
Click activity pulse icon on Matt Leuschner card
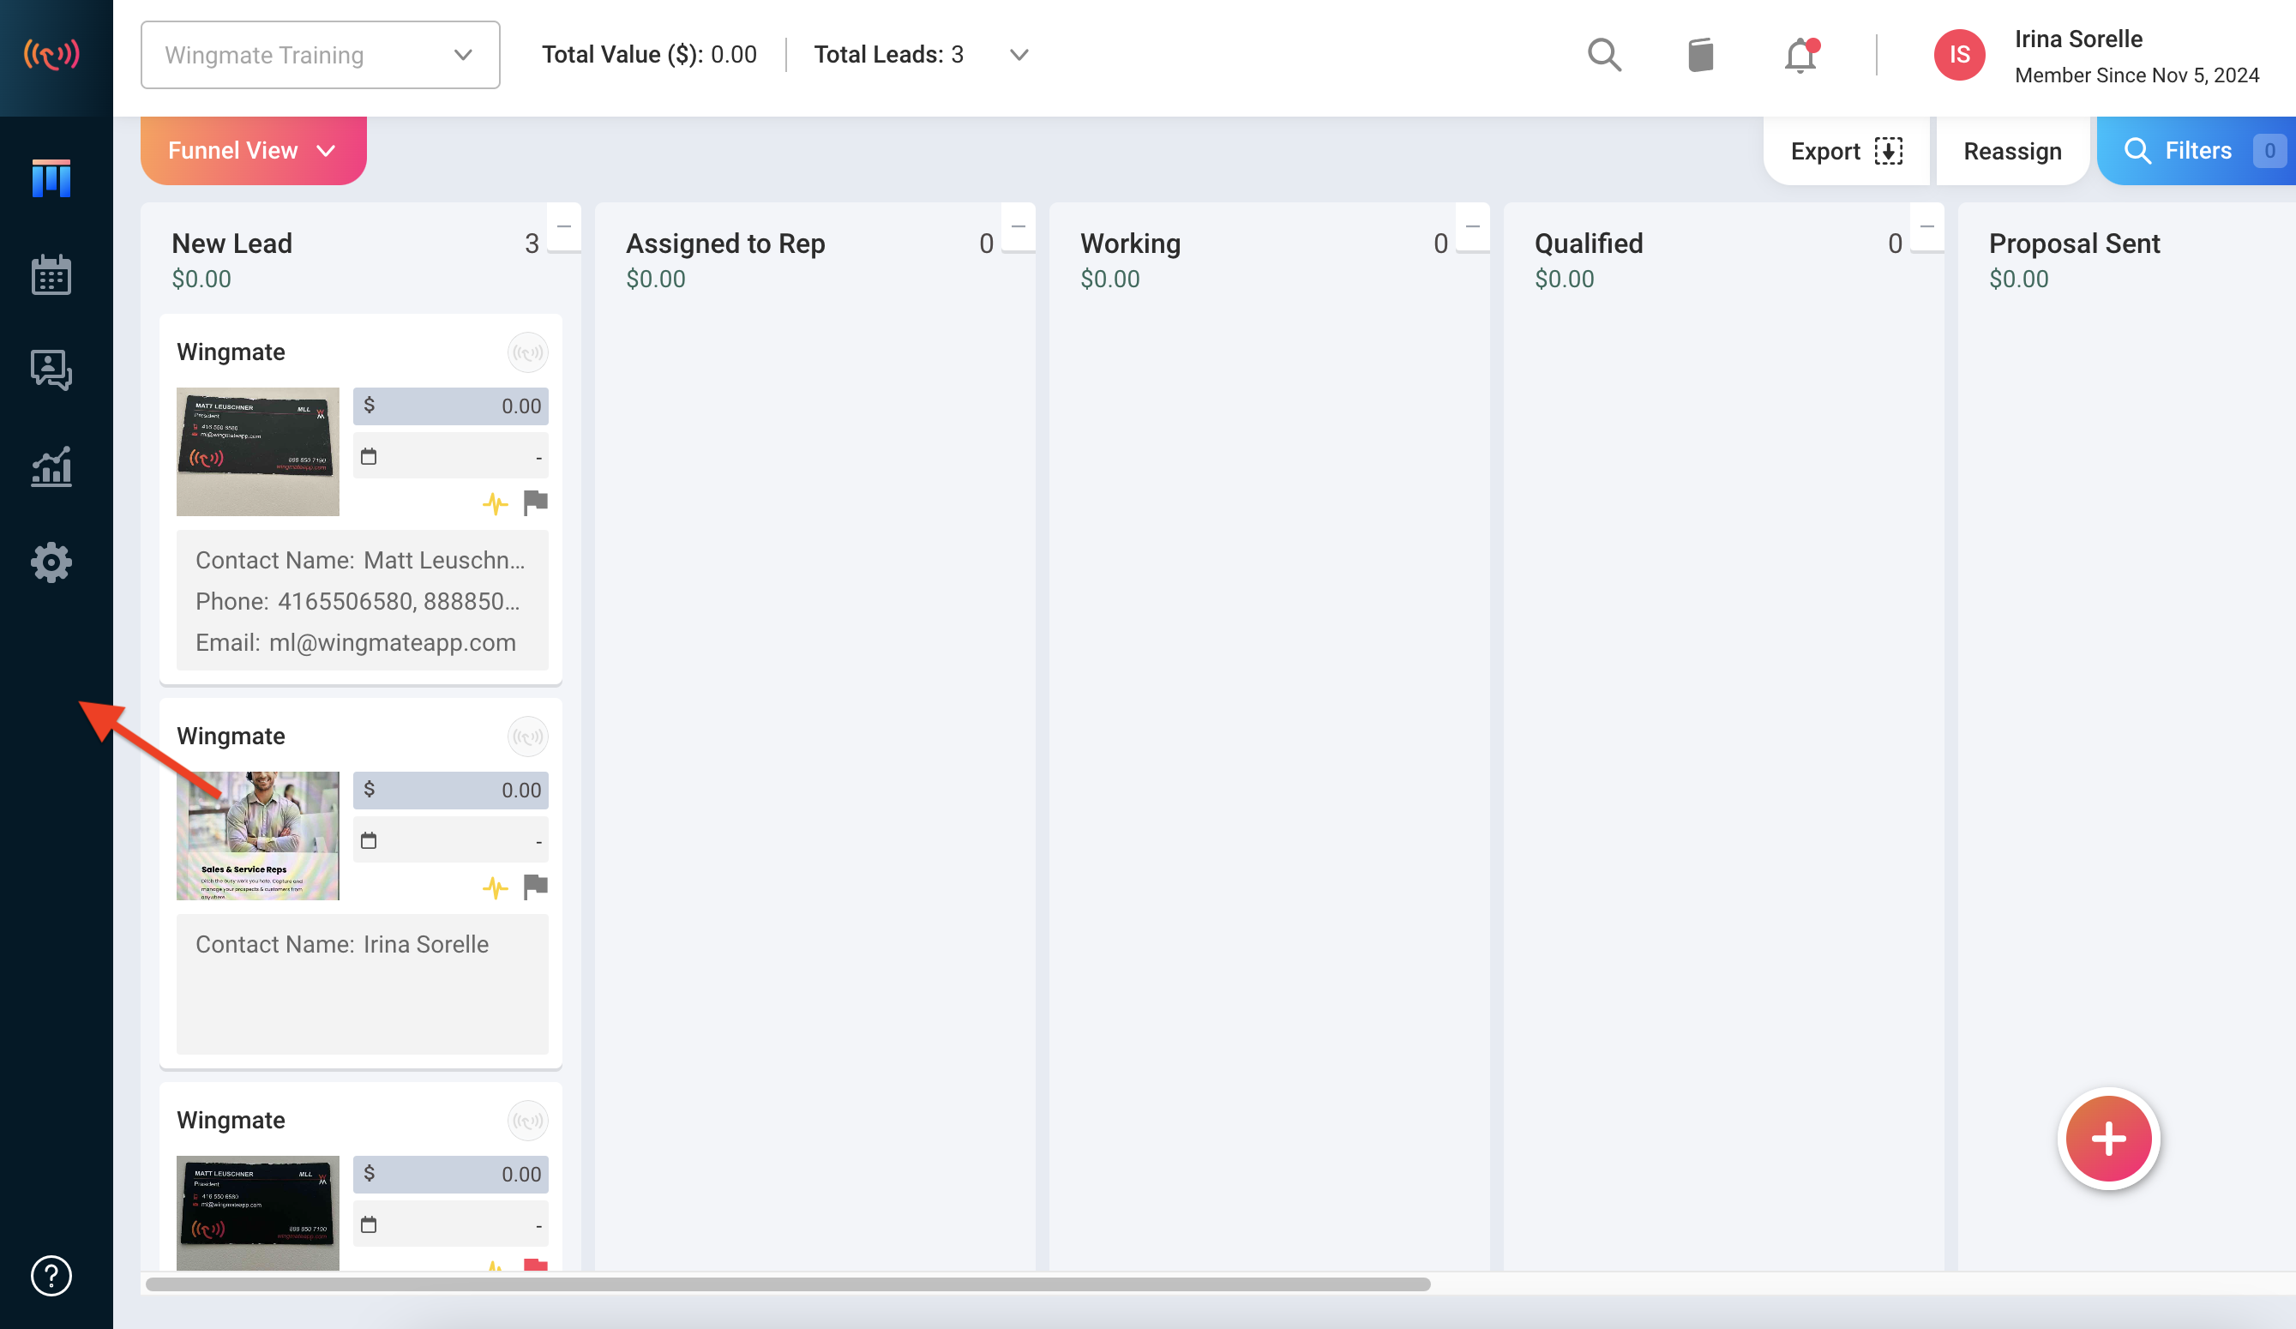[x=495, y=502]
